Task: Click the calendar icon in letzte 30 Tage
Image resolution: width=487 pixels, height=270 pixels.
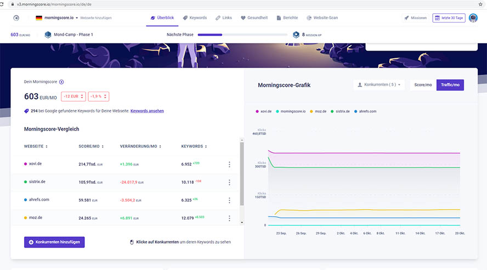Action: pyautogui.click(x=437, y=18)
